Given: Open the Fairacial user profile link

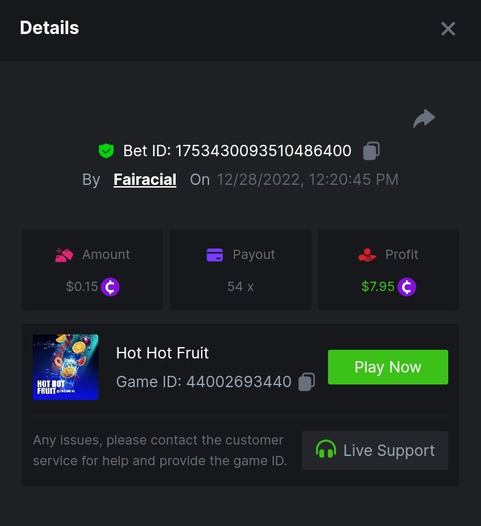Looking at the screenshot, I should 145,180.
